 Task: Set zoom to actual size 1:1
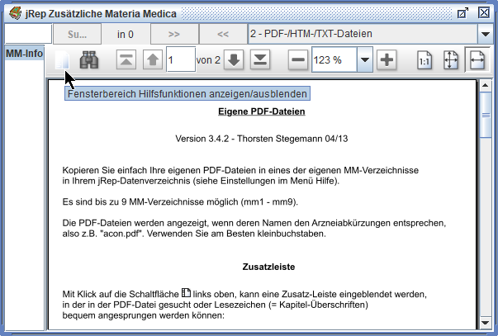[424, 60]
